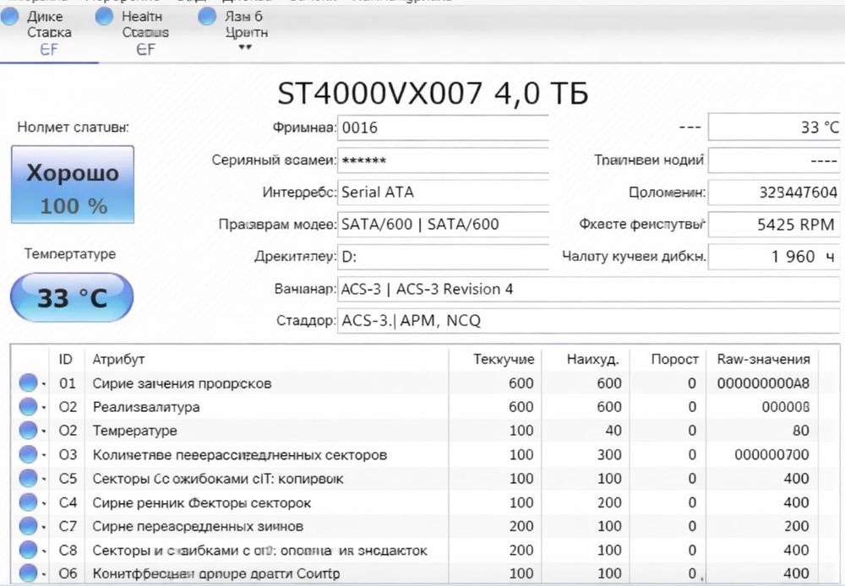Click the Траинвеи нодий field showing dashes
Viewport: 845px width, 586px height.
[x=774, y=160]
